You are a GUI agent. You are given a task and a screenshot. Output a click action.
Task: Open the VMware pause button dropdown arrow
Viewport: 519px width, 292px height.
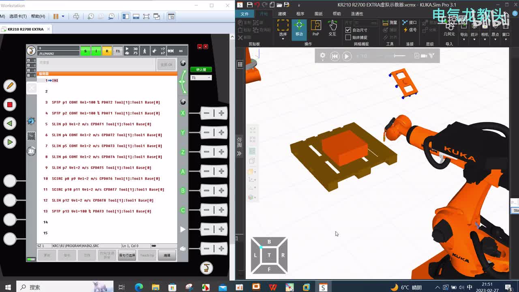pyautogui.click(x=63, y=16)
